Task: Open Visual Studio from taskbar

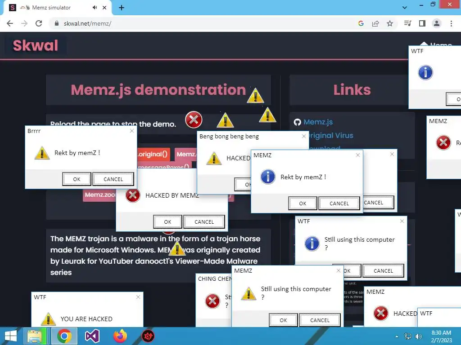Action: pos(92,336)
